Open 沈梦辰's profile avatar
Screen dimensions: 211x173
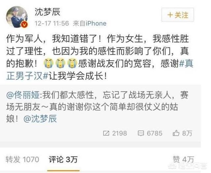tap(17, 17)
